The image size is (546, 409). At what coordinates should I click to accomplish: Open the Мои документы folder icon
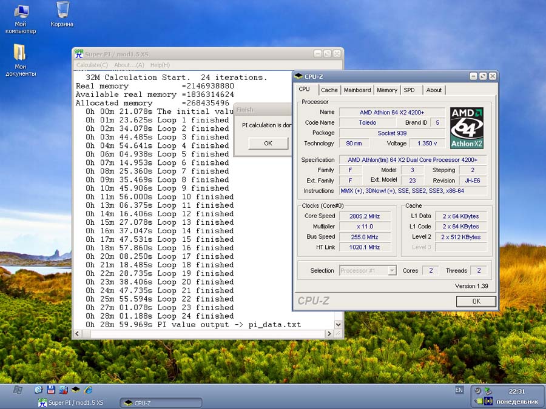pos(21,60)
